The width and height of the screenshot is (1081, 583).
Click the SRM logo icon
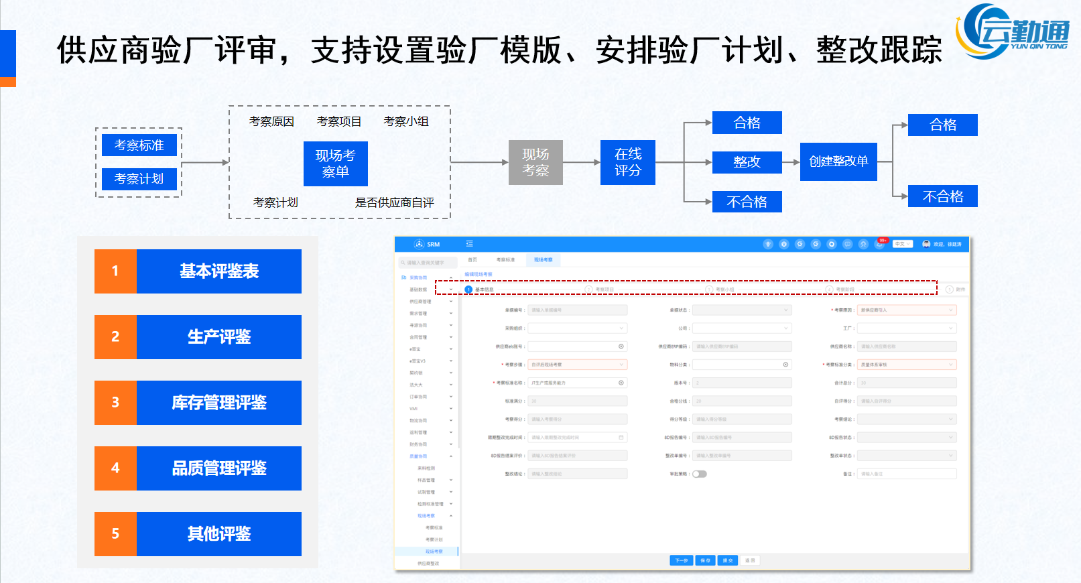(x=419, y=244)
